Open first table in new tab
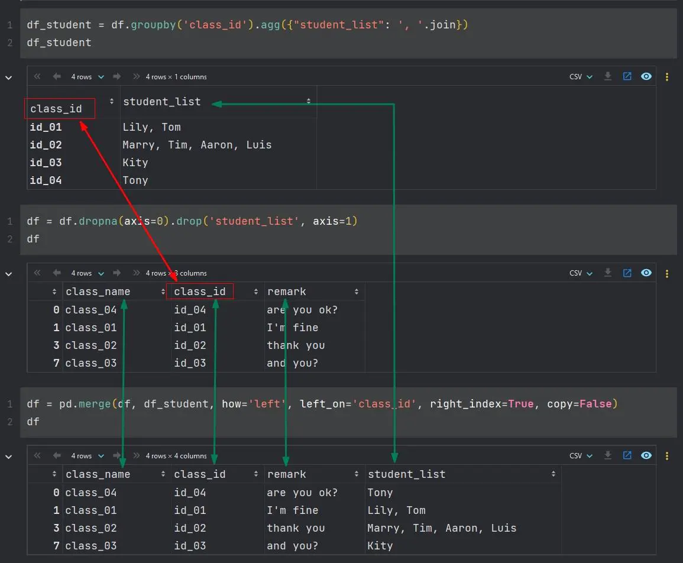 pos(627,76)
